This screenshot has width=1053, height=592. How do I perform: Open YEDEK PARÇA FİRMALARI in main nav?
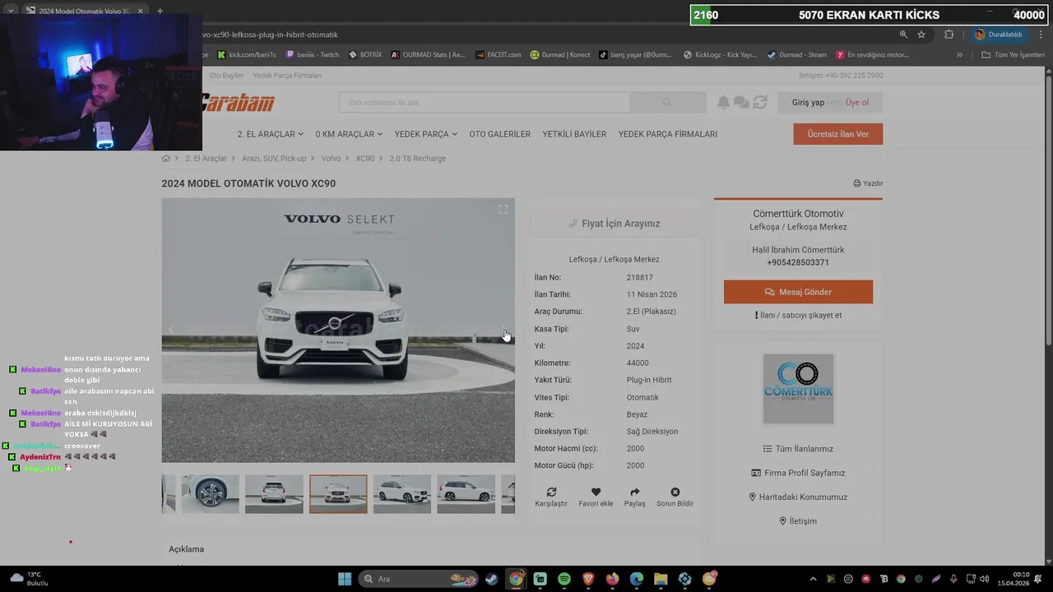point(668,134)
